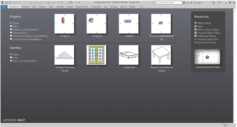Screen dimensions: 237x127
Task: Open the Autodesk App Store cart icon
Action: pyautogui.click(x=214, y=3)
